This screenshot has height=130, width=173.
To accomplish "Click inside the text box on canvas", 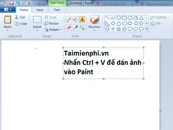I will [x=103, y=63].
